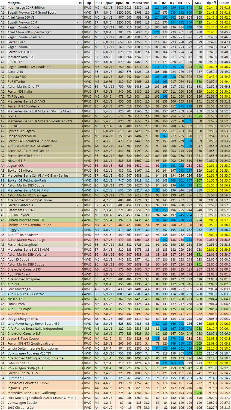The image size is (231, 410).
Task: Click the 'Audi RS6 Avant' model cell
Action: 41,274
